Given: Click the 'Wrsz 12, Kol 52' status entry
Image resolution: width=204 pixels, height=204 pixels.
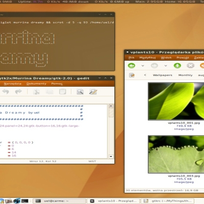Looking at the screenshot, I should (x=43, y=161).
